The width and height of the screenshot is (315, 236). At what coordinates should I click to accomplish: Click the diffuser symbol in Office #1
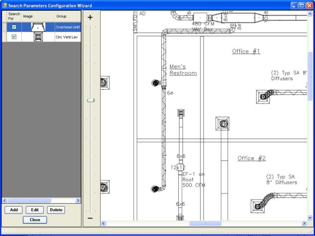[263, 97]
